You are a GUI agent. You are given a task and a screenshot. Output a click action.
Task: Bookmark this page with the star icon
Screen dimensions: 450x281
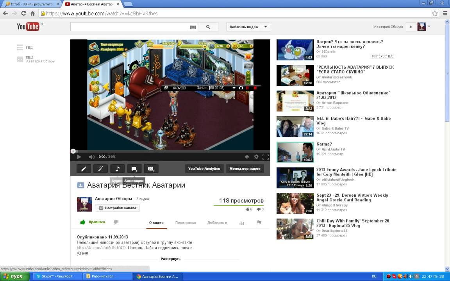(x=435, y=14)
